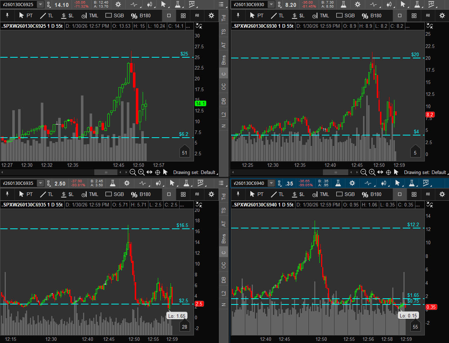Image resolution: width=449 pixels, height=343 pixels.
Task: Toggle the symbol link icon next to C6930
Action: click(280, 5)
